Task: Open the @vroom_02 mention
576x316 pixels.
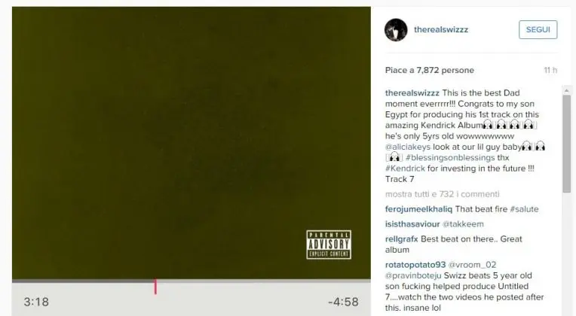Action: [473, 265]
